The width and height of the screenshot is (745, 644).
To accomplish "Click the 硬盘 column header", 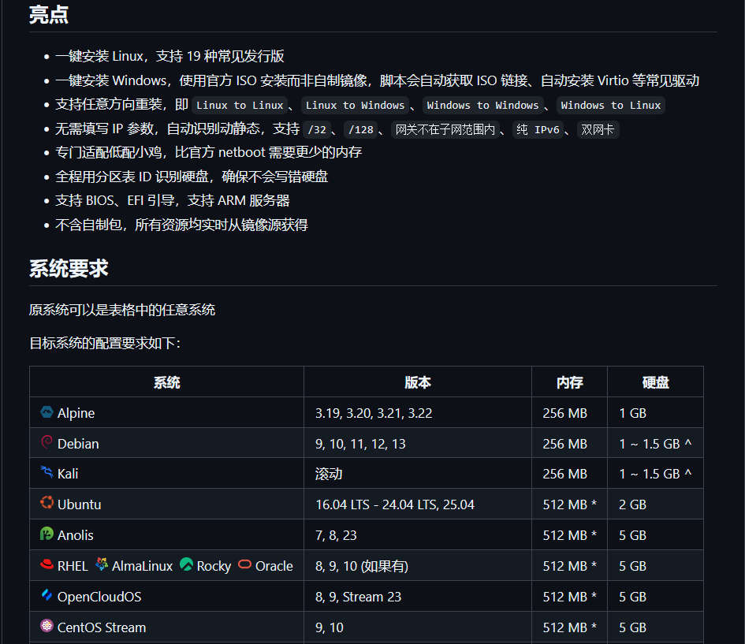I will (656, 382).
